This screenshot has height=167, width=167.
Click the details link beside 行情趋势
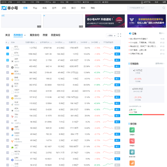coord(160,64)
